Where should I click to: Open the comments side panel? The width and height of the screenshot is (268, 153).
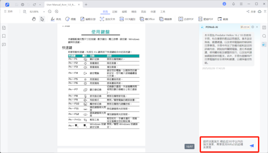click(4, 45)
